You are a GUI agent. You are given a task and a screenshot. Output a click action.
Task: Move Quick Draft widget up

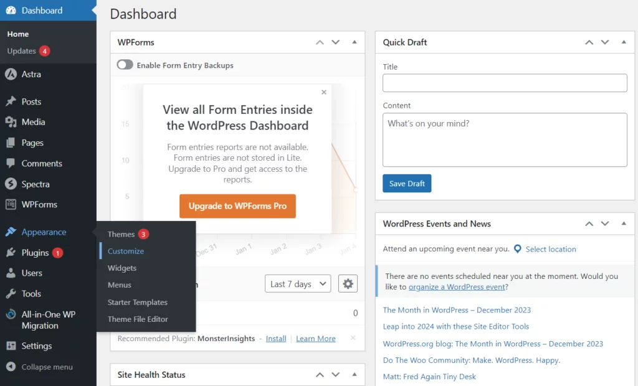pyautogui.click(x=589, y=42)
